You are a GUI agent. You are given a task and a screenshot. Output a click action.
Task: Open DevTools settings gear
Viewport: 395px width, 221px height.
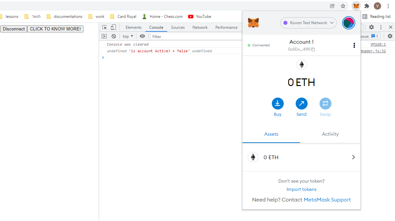pos(371,27)
